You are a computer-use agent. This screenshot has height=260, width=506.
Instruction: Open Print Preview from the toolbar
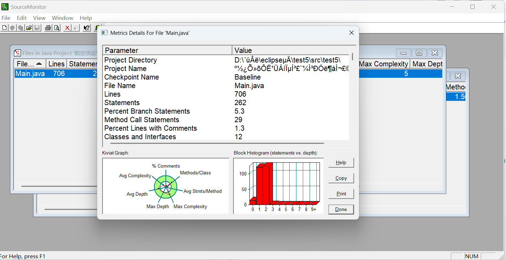[x=56, y=28]
